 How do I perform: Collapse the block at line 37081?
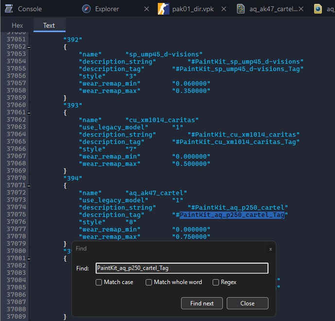pyautogui.click(x=29, y=259)
